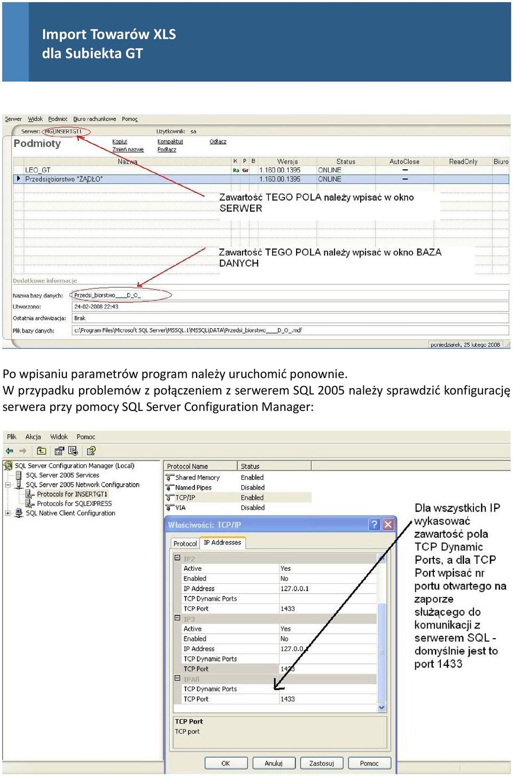
Task: Open the Biuro rachunkowe menu
Action: [x=95, y=119]
